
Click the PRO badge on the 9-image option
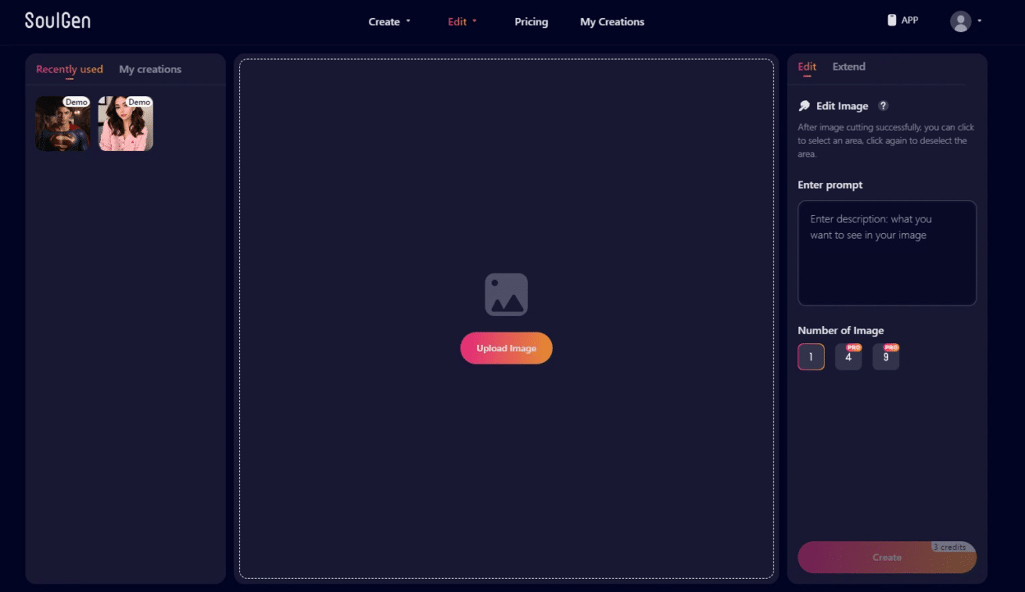click(x=892, y=346)
